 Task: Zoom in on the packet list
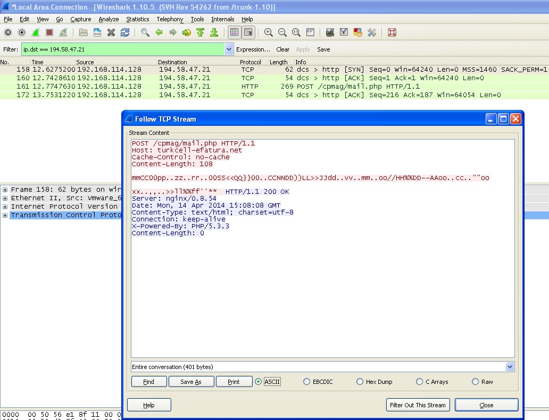point(269,32)
